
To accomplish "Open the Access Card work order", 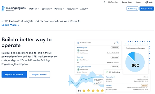I will 110,77.
